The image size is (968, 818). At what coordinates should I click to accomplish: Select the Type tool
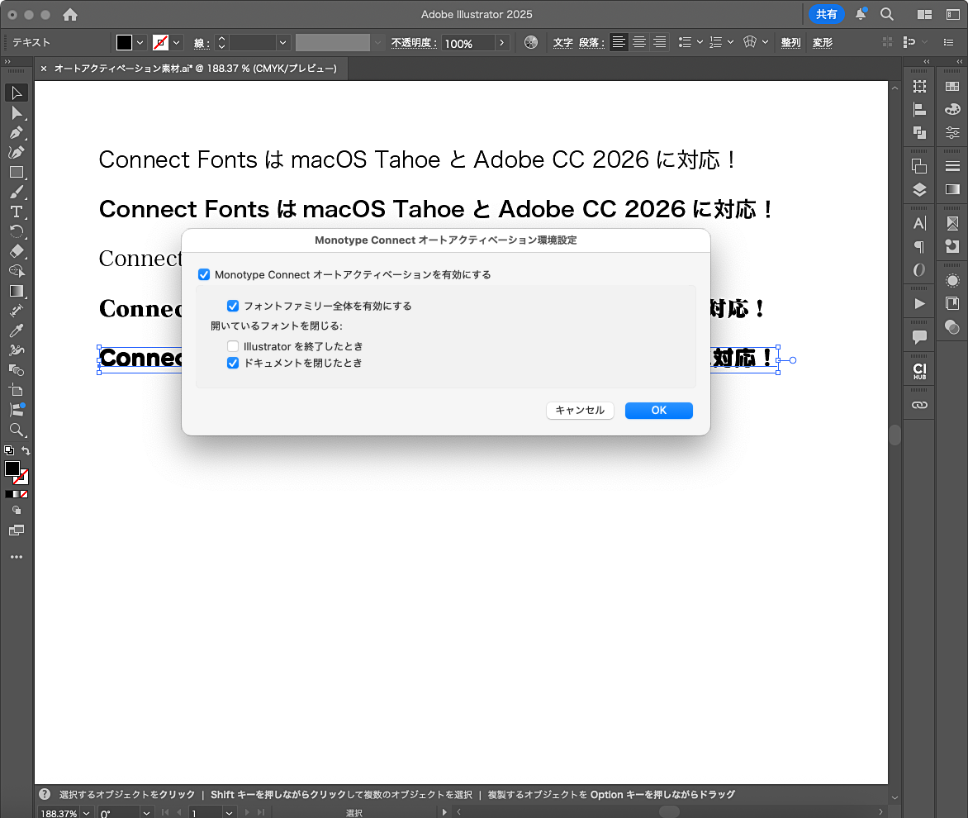click(x=17, y=212)
